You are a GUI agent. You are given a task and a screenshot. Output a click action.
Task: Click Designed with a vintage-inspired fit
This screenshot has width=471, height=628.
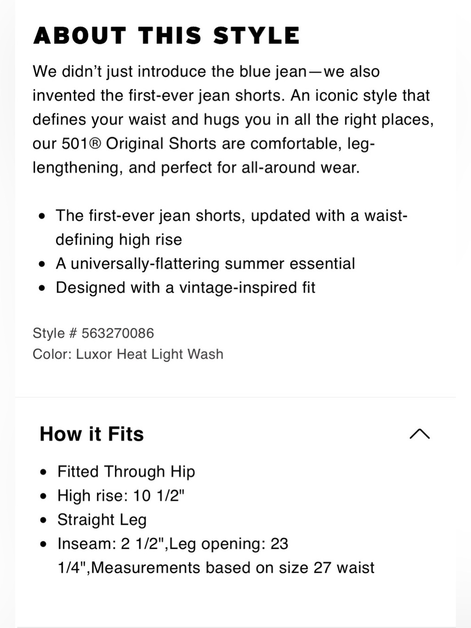point(186,288)
